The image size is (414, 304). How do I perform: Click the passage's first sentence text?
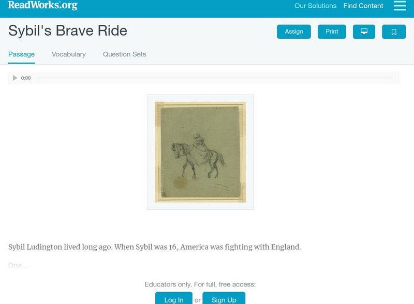(x=154, y=247)
